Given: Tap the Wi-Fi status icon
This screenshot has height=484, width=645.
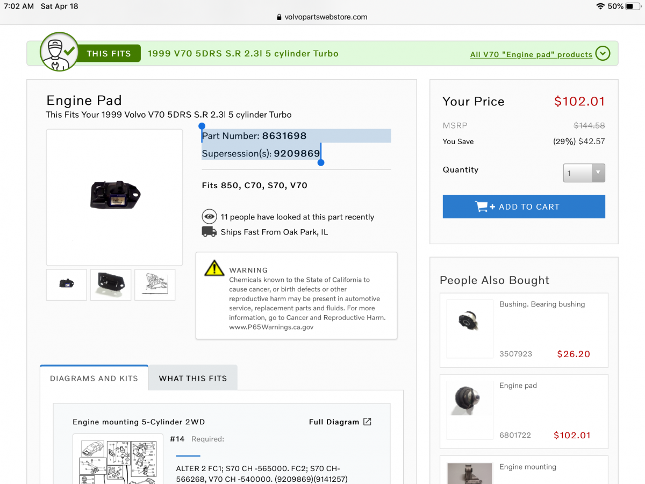Looking at the screenshot, I should coord(600,6).
